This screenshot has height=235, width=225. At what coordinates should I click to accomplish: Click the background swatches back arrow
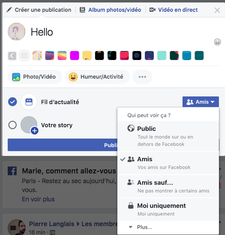tap(12, 56)
